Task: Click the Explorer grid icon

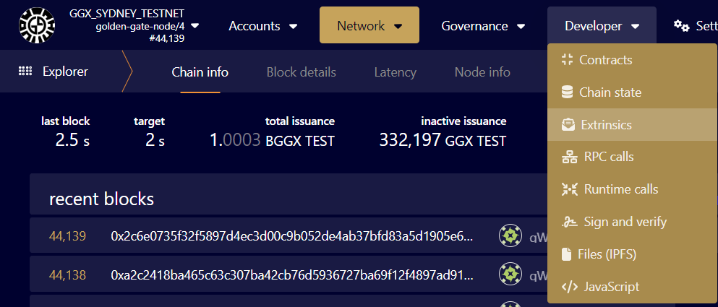Action: [25, 72]
